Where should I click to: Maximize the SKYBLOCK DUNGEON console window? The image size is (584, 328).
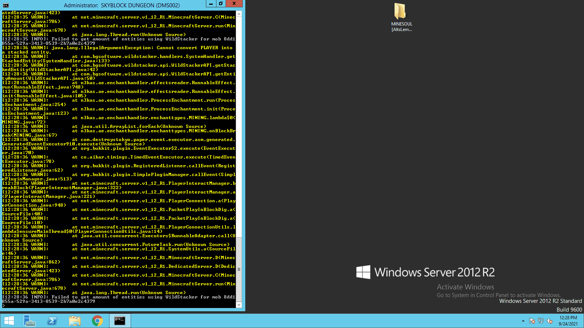click(x=220, y=4)
